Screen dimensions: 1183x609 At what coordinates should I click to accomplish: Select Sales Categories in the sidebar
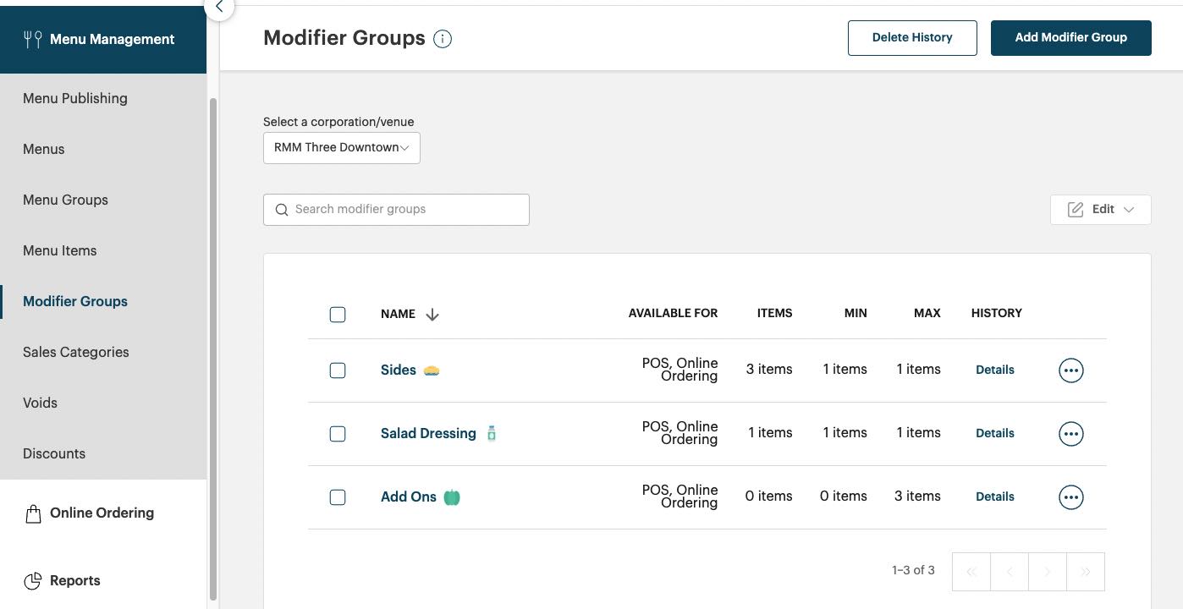pyautogui.click(x=76, y=352)
